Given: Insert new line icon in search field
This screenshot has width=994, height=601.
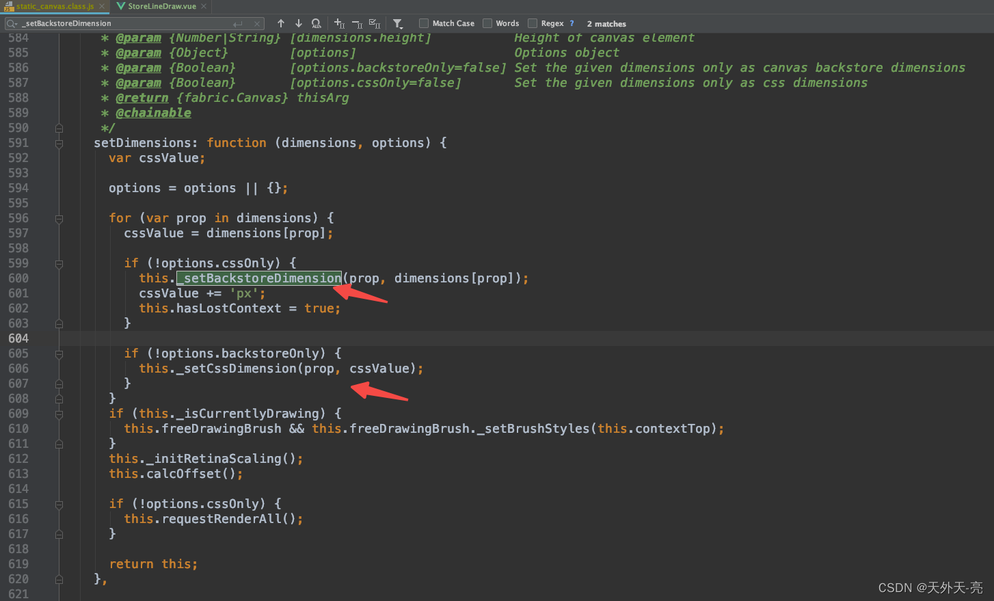Looking at the screenshot, I should click(238, 23).
